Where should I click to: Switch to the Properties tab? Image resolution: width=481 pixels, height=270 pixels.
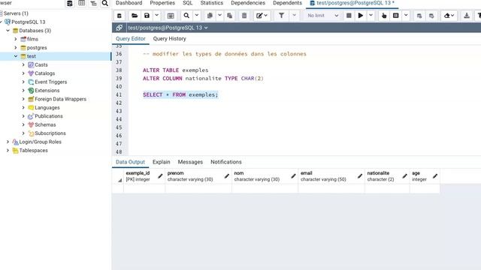click(162, 3)
